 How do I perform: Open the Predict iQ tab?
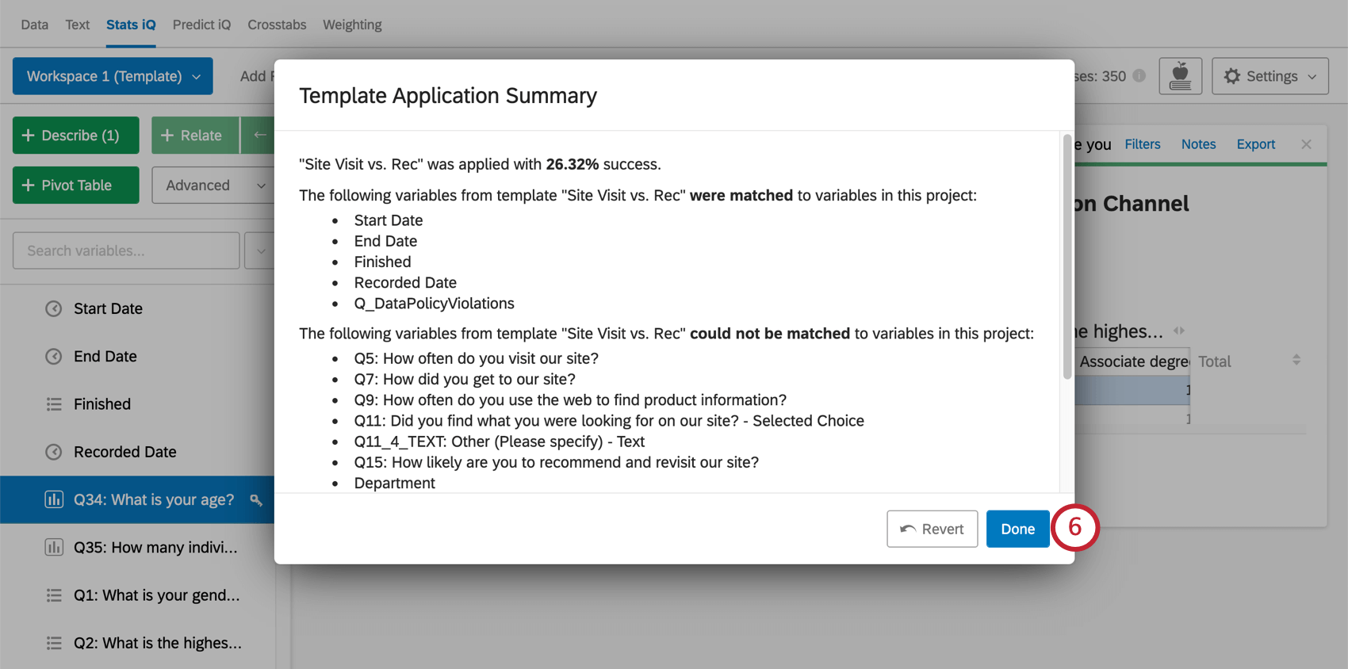click(201, 25)
